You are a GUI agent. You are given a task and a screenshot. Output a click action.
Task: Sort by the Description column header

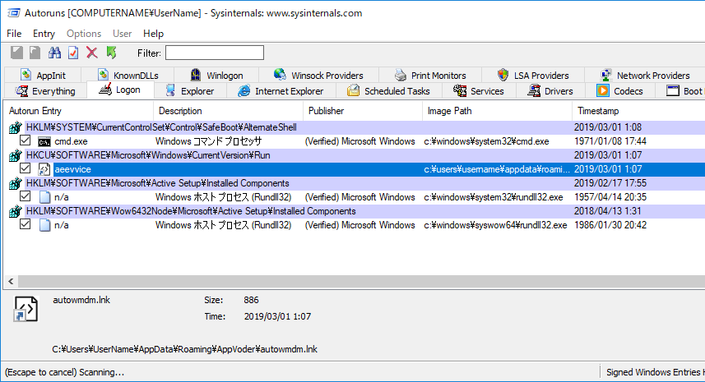(x=229, y=111)
